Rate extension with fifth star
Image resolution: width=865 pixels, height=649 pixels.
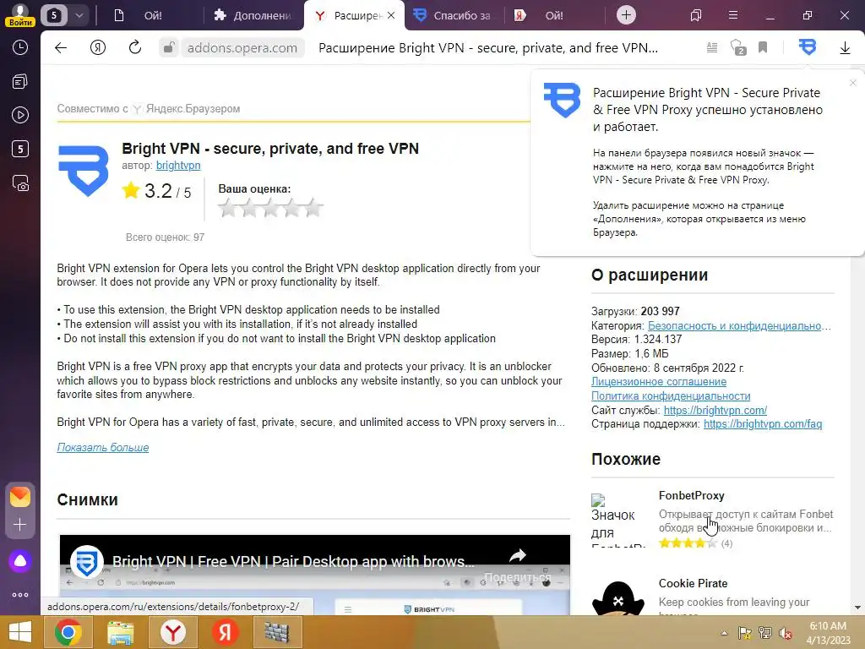coord(313,208)
